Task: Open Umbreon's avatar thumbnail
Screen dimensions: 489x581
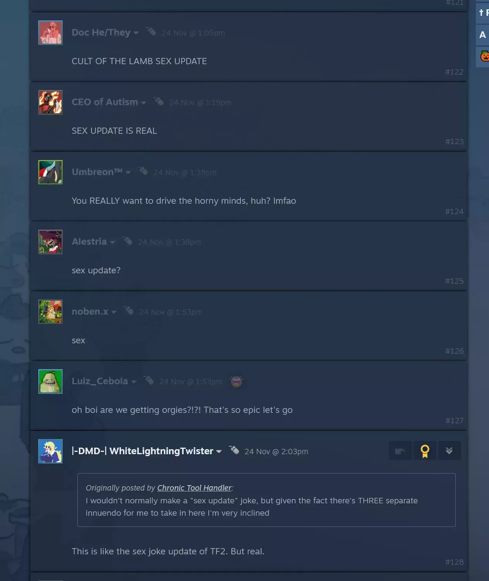Action: click(50, 172)
